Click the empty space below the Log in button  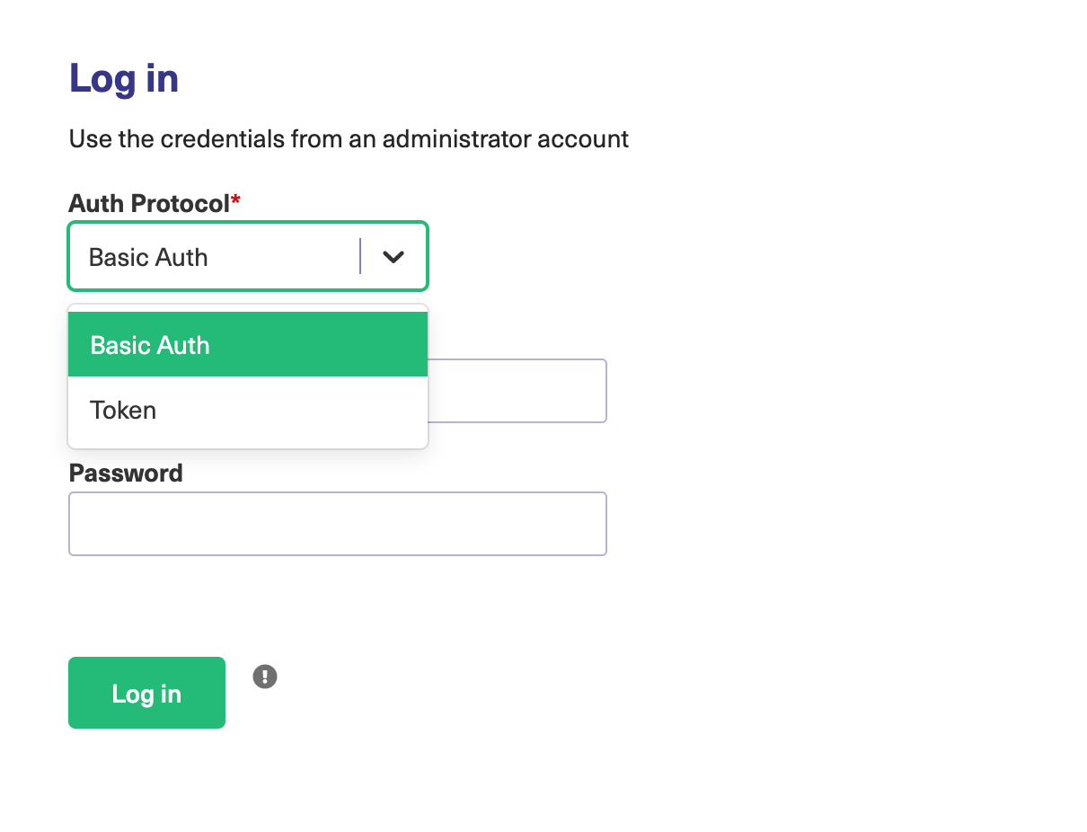146,777
